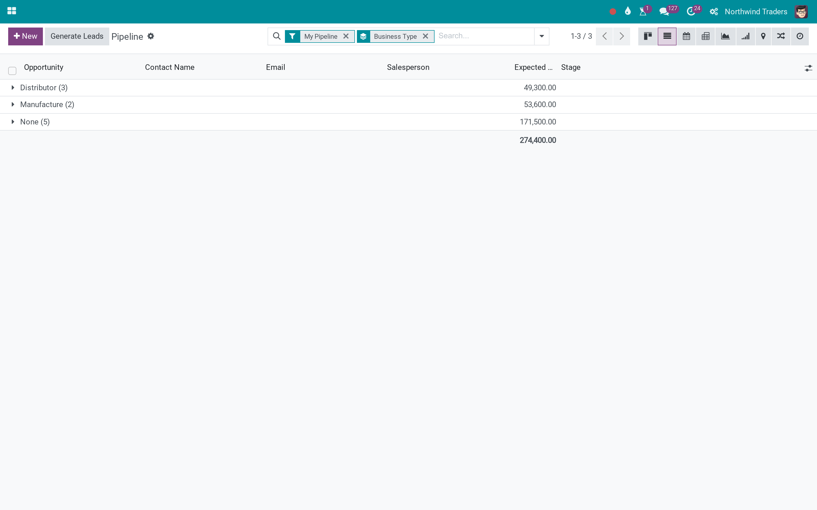
Task: Open the search options dropdown arrow
Action: (x=542, y=36)
